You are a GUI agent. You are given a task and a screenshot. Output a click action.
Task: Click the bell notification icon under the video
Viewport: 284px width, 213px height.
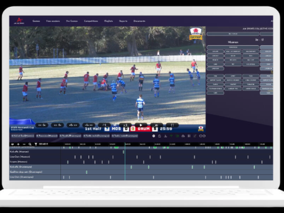160,136
